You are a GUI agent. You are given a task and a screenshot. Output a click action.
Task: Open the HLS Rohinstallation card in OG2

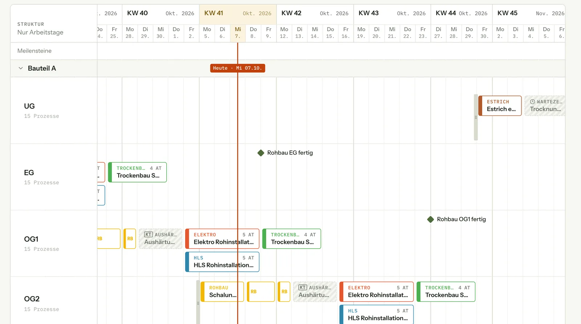tap(377, 314)
